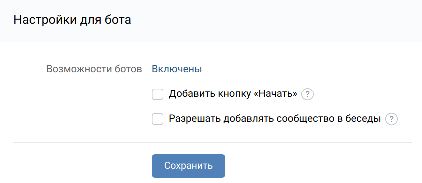Viewport: 422px width, 183px height.
Task: Show tooltip for the Start button setting
Action: pyautogui.click(x=307, y=94)
